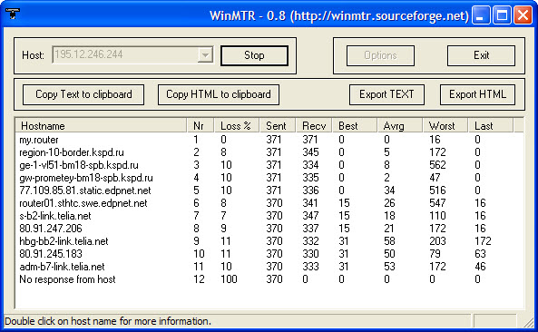Copy Text to clipboard
The image size is (538, 332).
click(83, 94)
